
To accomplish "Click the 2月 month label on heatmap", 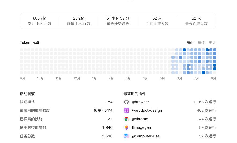I will tap(111, 78).
